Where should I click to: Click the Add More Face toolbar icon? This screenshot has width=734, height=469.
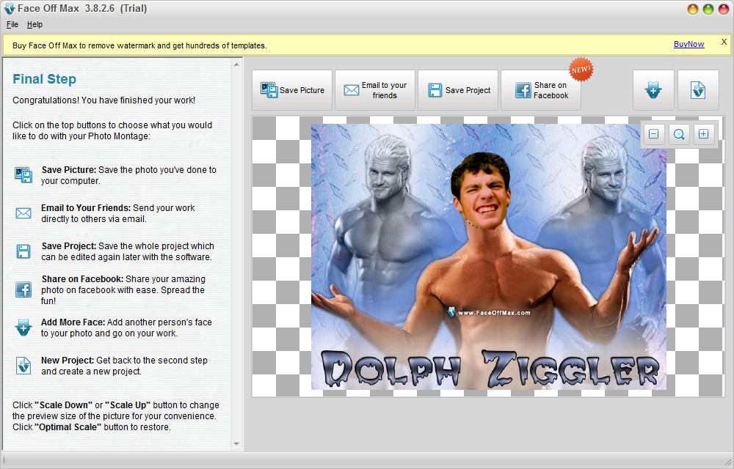(x=653, y=90)
